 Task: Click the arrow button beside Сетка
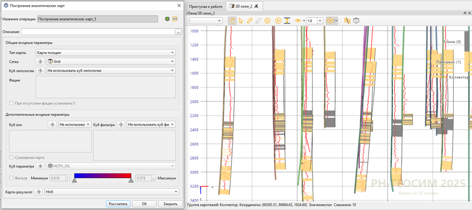click(x=40, y=61)
